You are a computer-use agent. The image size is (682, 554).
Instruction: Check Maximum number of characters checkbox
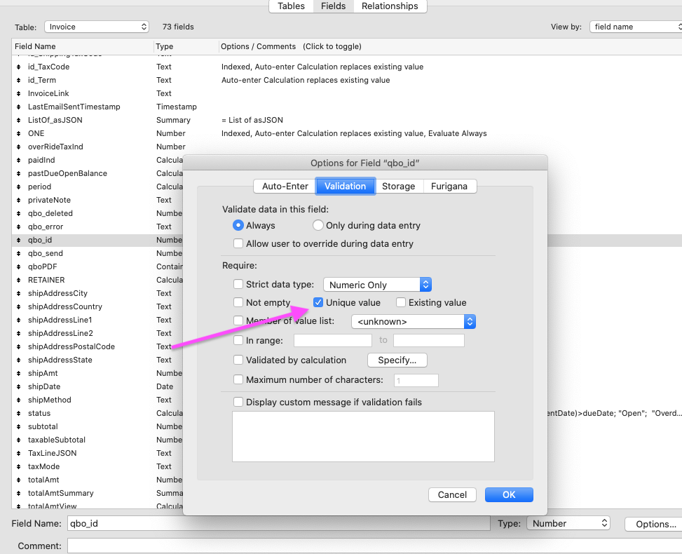click(x=238, y=379)
